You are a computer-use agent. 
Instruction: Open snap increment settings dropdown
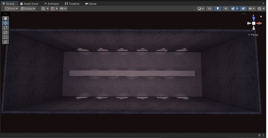(x=63, y=9)
